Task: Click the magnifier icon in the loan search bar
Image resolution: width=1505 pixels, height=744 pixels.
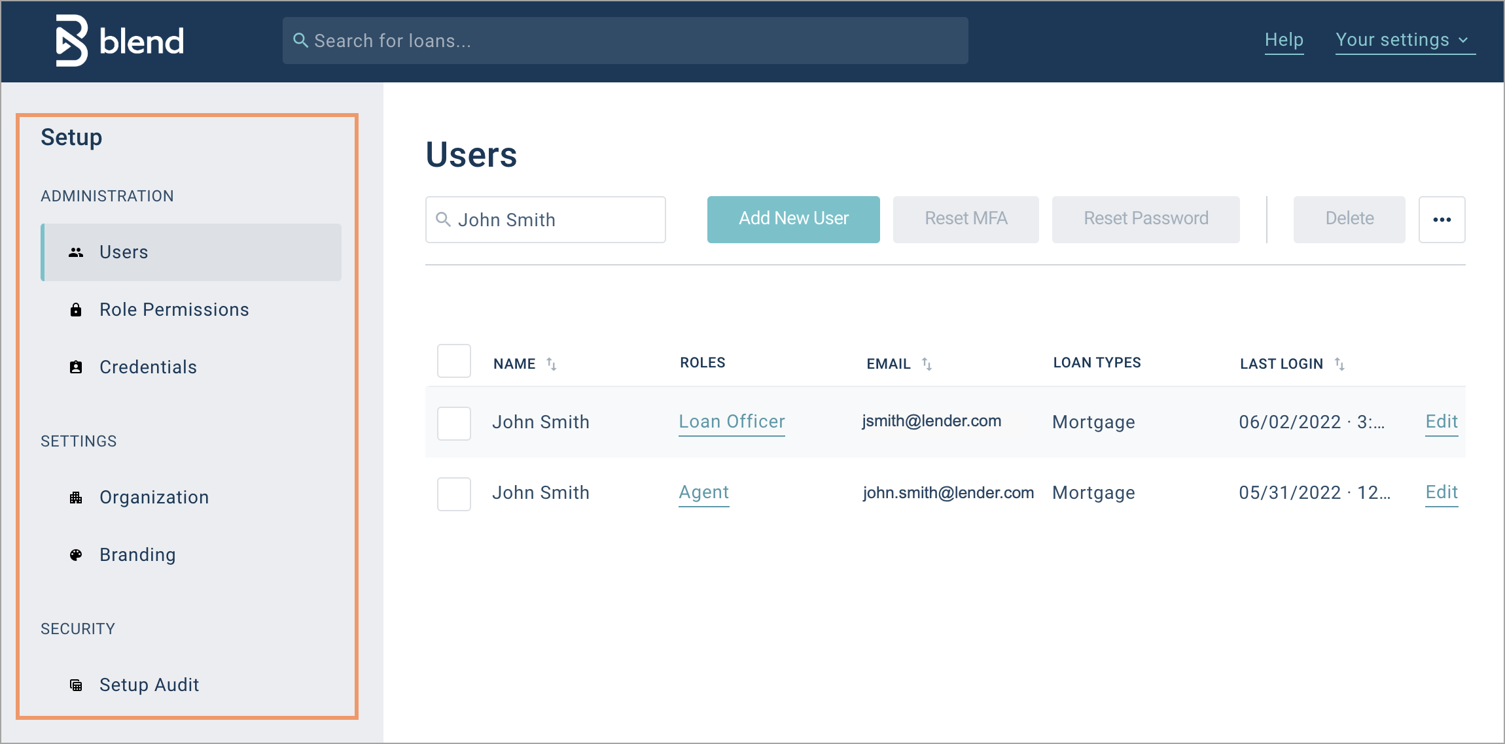Action: point(300,41)
